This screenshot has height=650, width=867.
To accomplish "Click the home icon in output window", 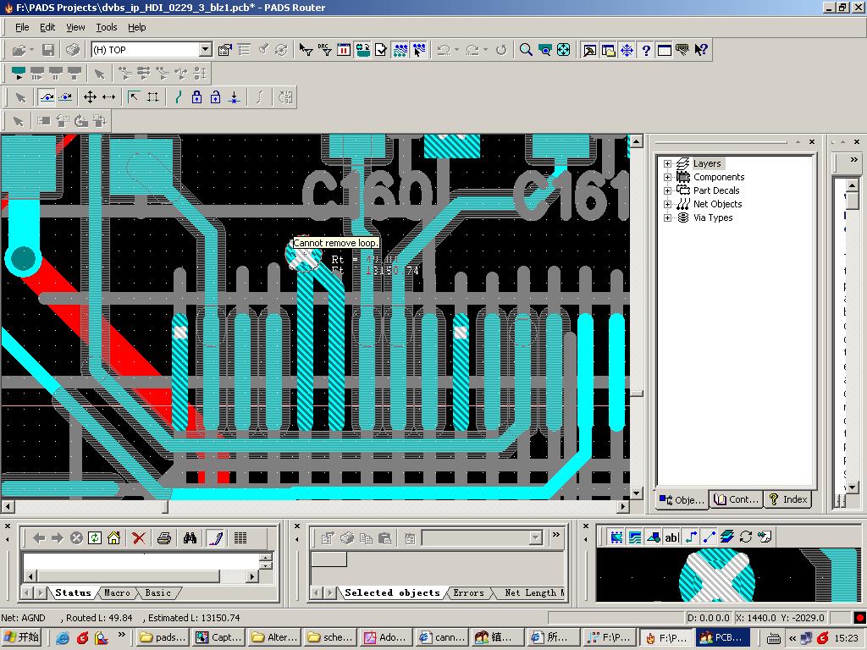I will (114, 537).
